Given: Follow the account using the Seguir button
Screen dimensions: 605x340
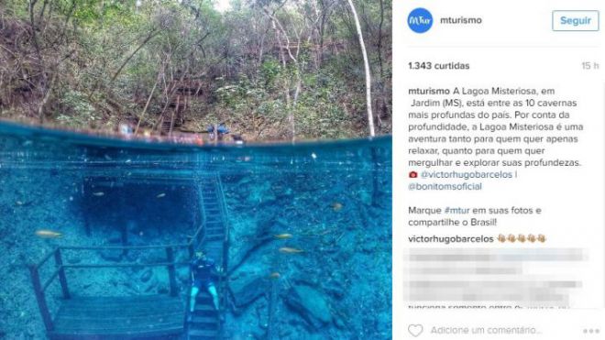Looking at the screenshot, I should coord(576,21).
